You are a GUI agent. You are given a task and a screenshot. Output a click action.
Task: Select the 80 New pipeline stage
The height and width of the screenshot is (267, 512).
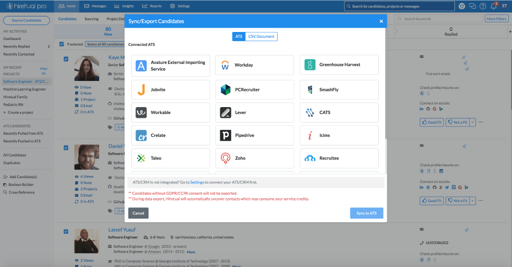tap(108, 31)
